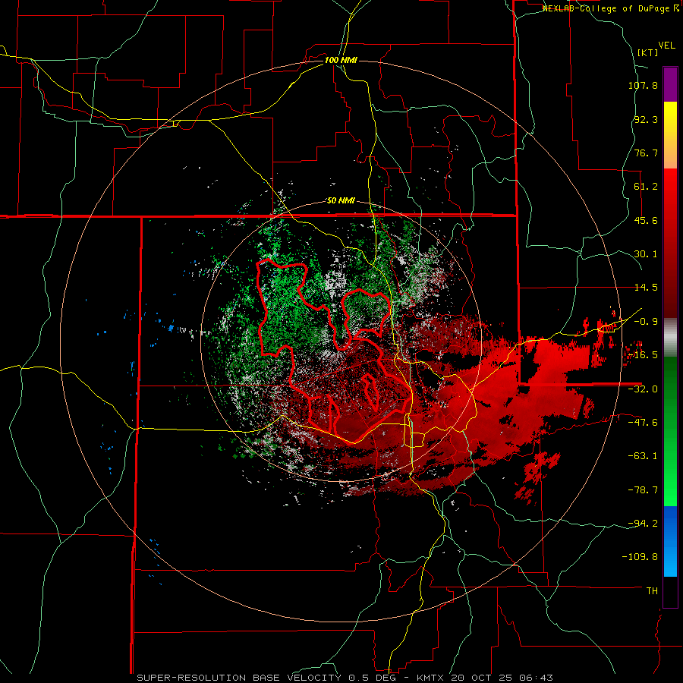Pick the red segment of the color bar

pos(670,243)
